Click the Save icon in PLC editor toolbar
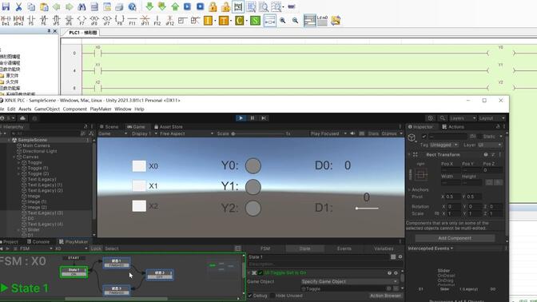The width and height of the screenshot is (537, 302). coord(6,6)
